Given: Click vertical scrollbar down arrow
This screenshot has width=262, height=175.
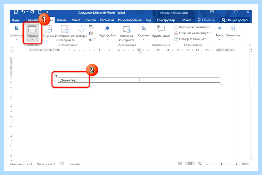Looking at the screenshot, I should pos(251,159).
